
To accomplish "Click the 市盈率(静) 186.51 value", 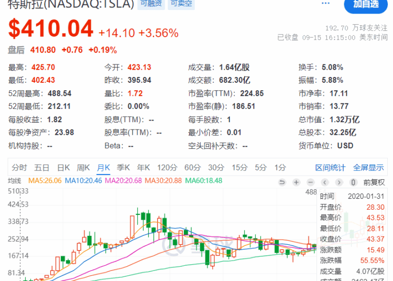I will coord(244,106).
